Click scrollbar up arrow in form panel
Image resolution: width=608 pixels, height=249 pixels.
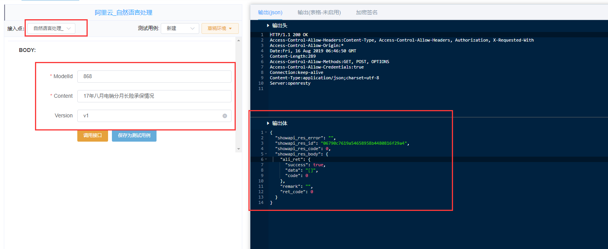click(x=238, y=40)
